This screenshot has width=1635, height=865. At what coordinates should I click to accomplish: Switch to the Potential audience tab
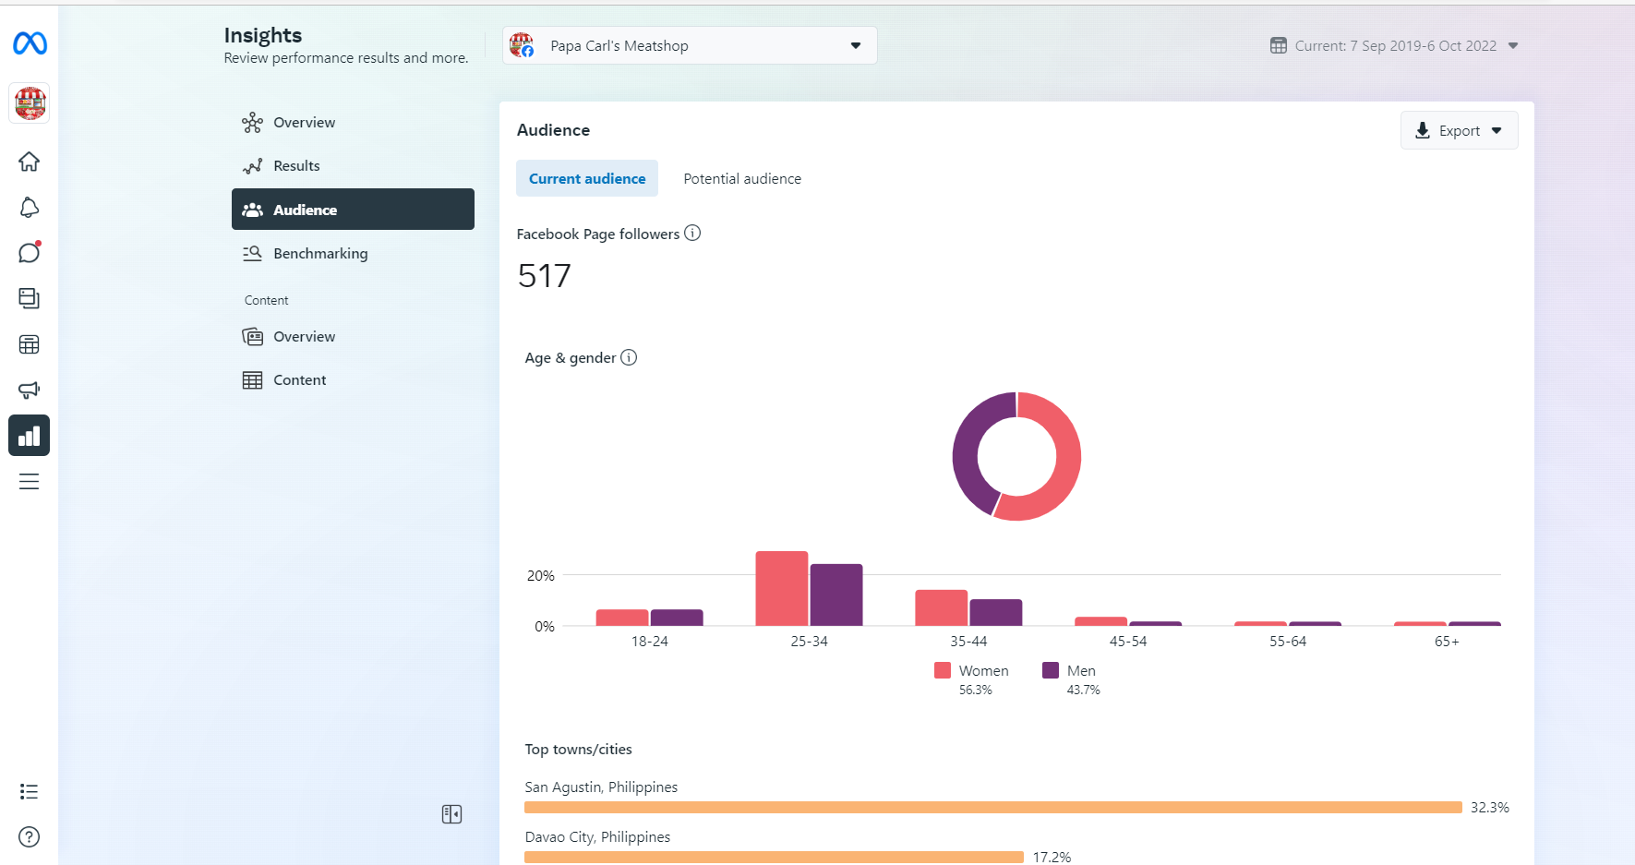coord(742,178)
